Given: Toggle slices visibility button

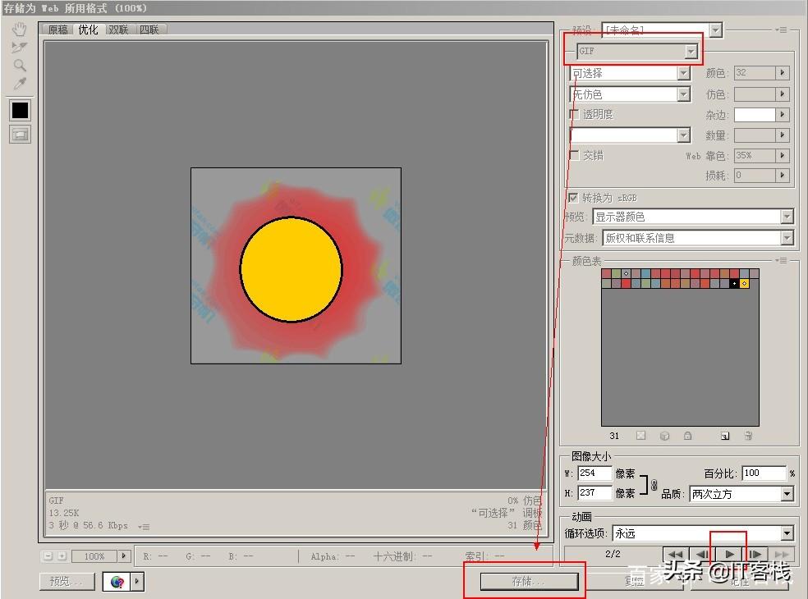Looking at the screenshot, I should point(20,135).
